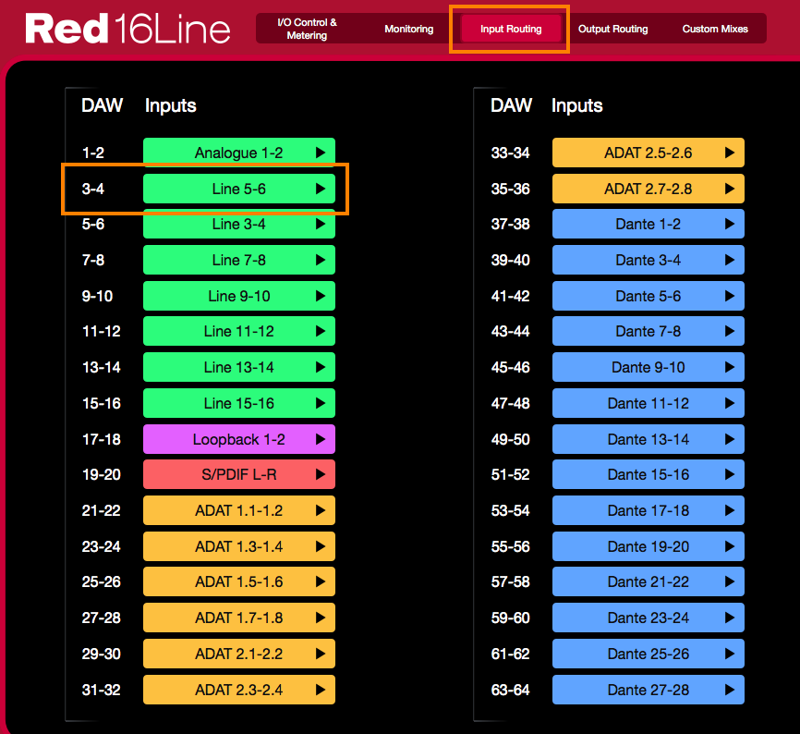
Task: Click the DAW channel label 31-32
Action: (102, 690)
